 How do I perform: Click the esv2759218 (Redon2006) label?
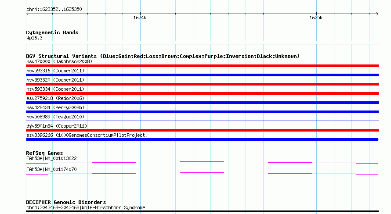55,98
